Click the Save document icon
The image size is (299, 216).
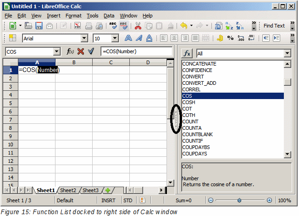click(x=39, y=26)
